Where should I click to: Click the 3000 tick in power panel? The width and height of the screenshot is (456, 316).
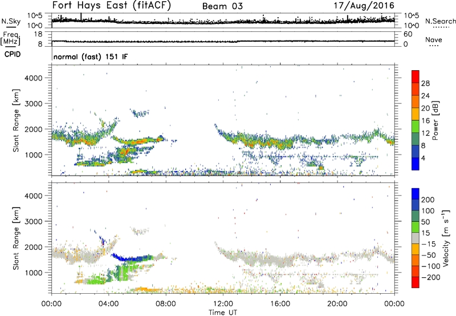point(33,104)
